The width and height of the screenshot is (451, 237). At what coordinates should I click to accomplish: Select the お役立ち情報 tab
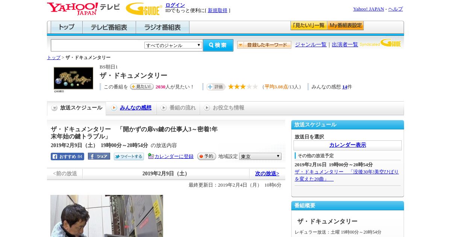pos(224,108)
